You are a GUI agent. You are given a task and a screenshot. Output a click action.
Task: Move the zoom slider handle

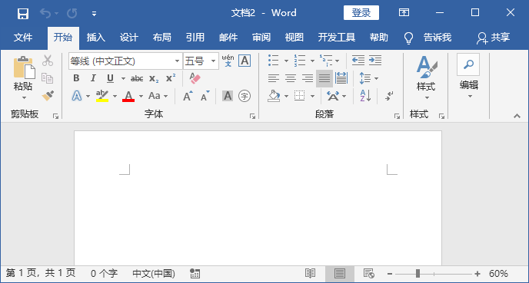coord(418,274)
